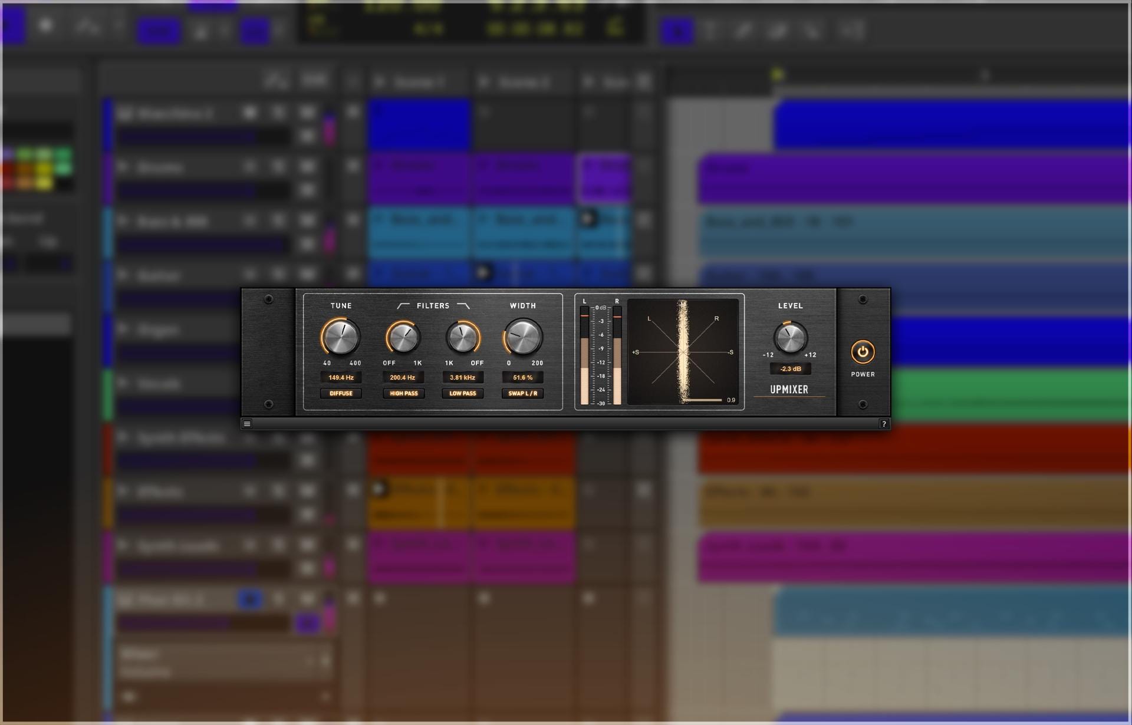
Task: Click the left channel L level meter
Action: coord(584,355)
